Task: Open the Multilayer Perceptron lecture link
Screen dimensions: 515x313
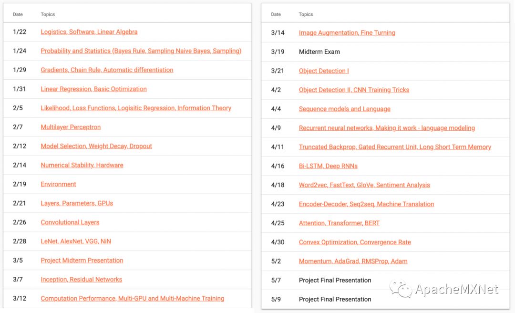Action: (x=71, y=127)
